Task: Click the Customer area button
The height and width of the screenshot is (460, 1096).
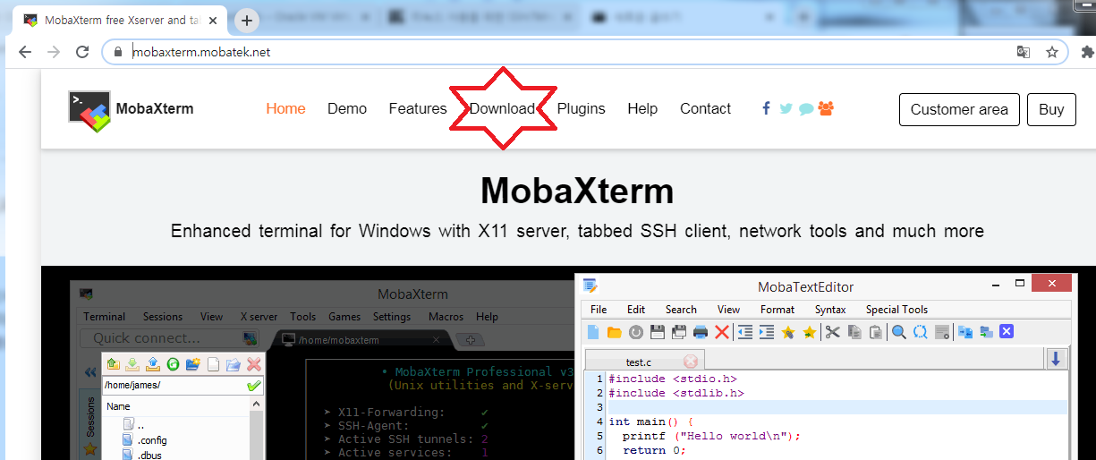Action: tap(959, 110)
